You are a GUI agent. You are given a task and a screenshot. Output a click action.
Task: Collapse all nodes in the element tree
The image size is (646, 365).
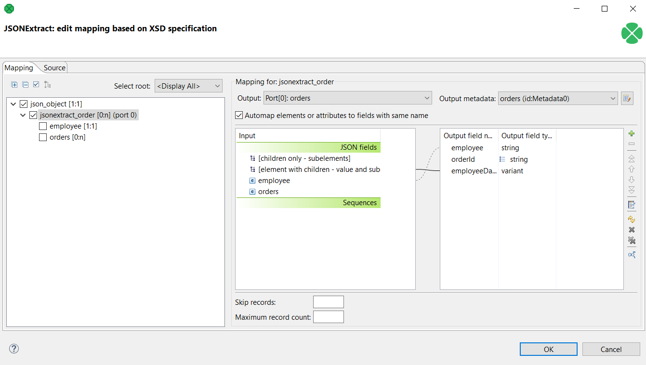click(x=25, y=84)
